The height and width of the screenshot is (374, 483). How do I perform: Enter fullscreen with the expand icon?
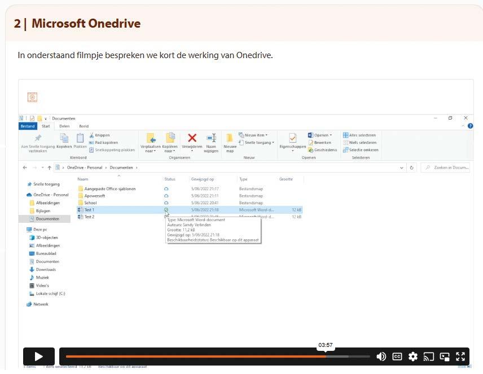coord(460,357)
